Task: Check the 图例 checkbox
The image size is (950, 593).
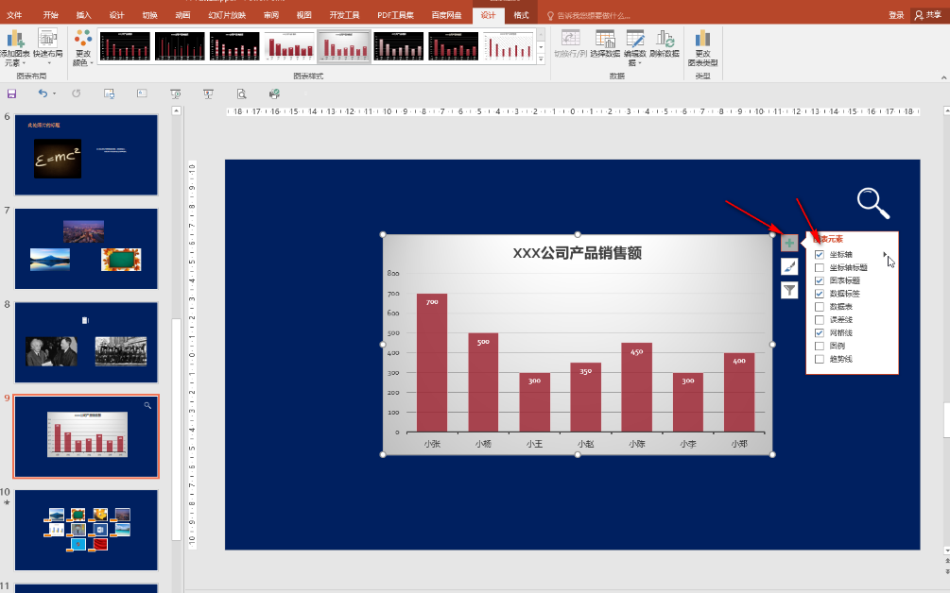Action: pos(820,347)
